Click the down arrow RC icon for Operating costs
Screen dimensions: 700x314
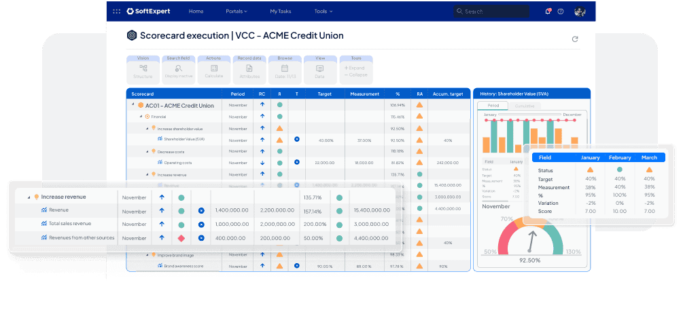tap(262, 163)
